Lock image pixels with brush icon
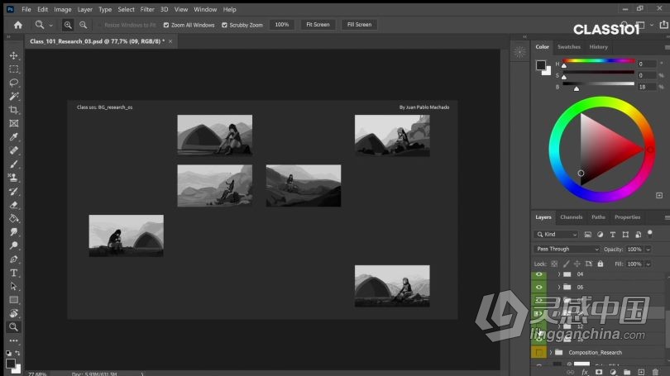The height and width of the screenshot is (376, 670). coord(566,264)
